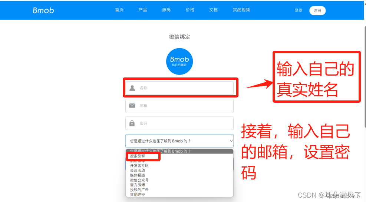Image resolution: width=366 pixels, height=202 pixels.
Task: Click the 登录 link
Action: [299, 10]
